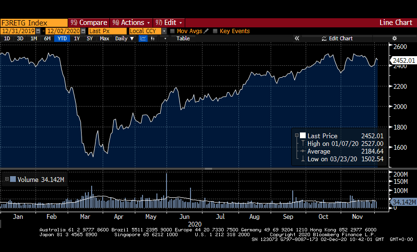Viewport: 417px width, 252px height.
Task: Click the 34.142M volume axis label
Action: click(404, 202)
